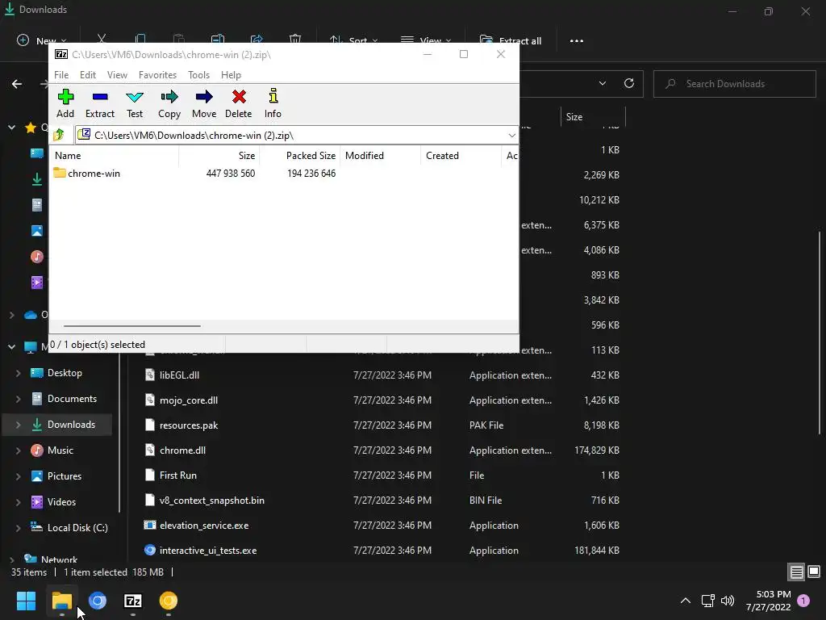Click the 7-Zip taskbar icon

[133, 601]
